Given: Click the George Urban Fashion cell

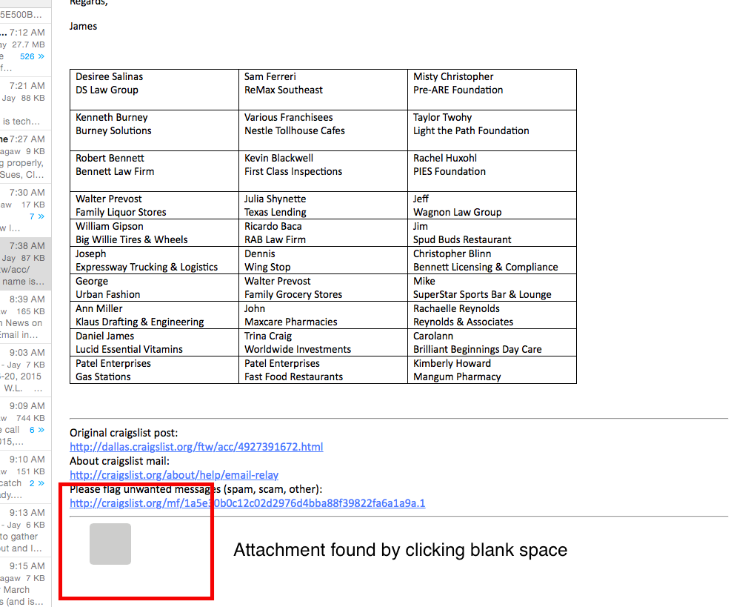Looking at the screenshot, I should coord(155,288).
